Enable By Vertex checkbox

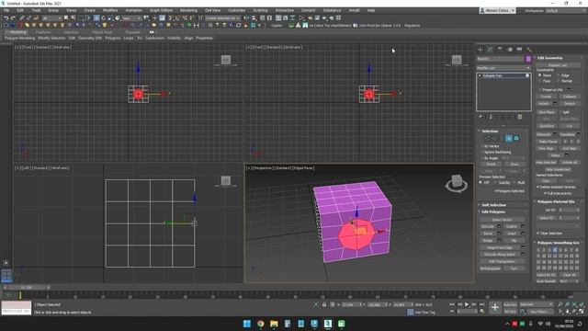481,146
